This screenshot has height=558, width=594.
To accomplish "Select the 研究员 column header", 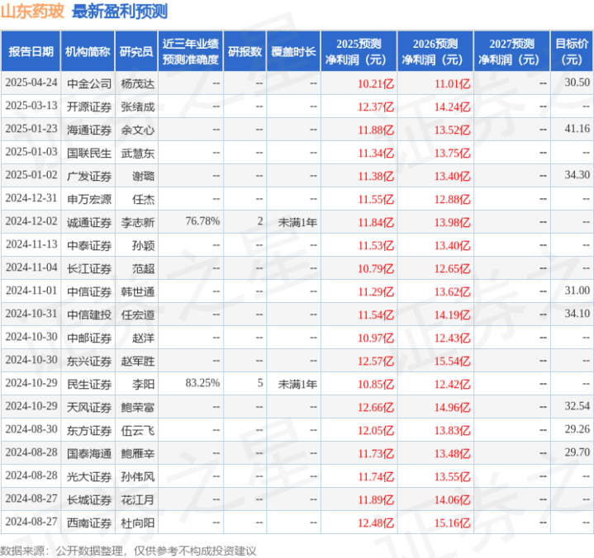I will (136, 51).
